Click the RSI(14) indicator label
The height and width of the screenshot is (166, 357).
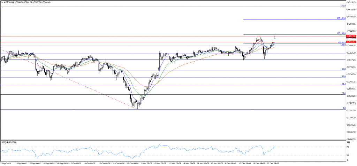click(9, 142)
